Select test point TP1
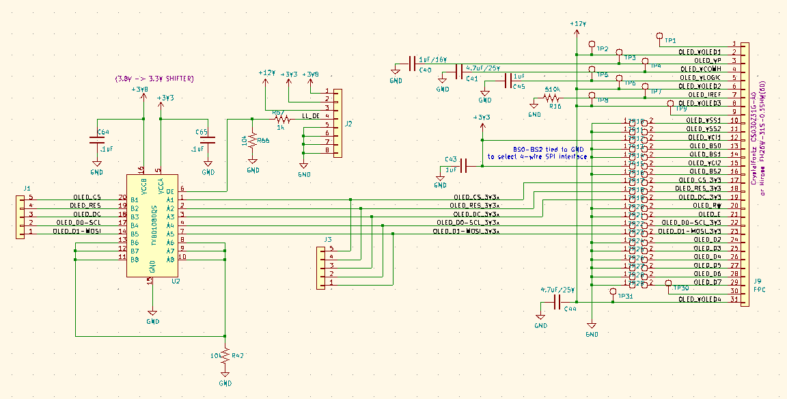This screenshot has width=787, height=399. 660,36
